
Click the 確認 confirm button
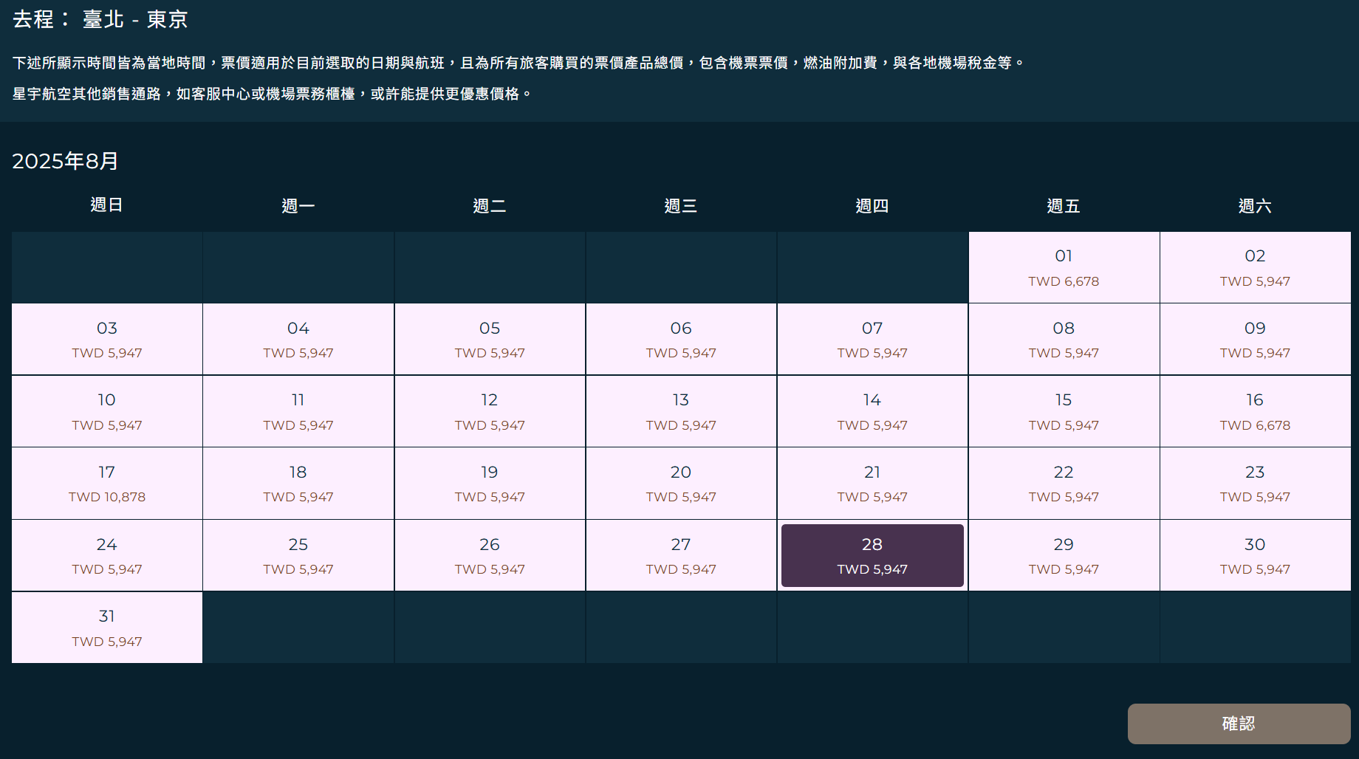1239,724
